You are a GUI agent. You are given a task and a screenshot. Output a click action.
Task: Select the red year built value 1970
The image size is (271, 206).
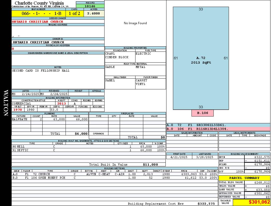18,110
